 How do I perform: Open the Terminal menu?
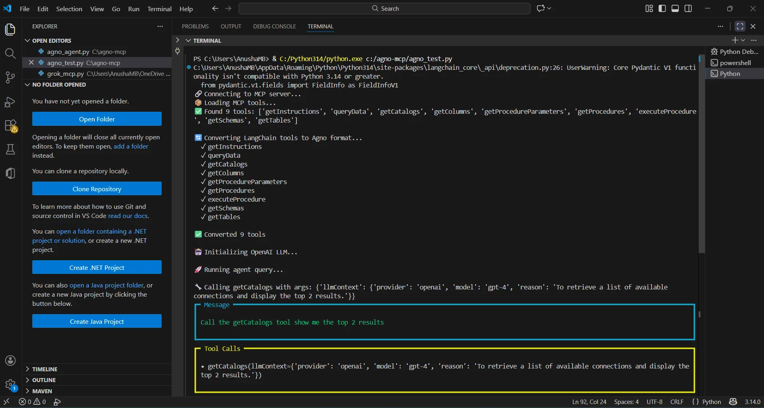point(159,9)
